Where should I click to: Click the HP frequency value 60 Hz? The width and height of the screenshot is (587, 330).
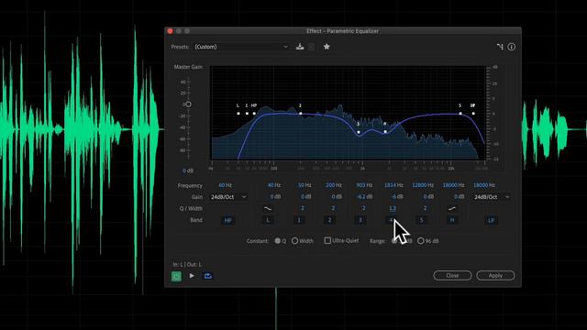click(225, 185)
